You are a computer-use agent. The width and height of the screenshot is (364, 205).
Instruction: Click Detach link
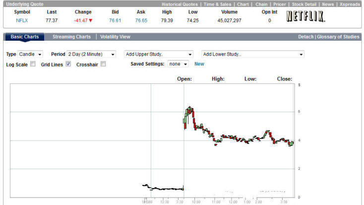pos(306,37)
